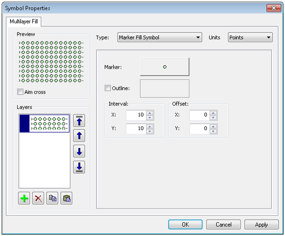
Task: Increase Interval X value with up arrow
Action: 149,113
